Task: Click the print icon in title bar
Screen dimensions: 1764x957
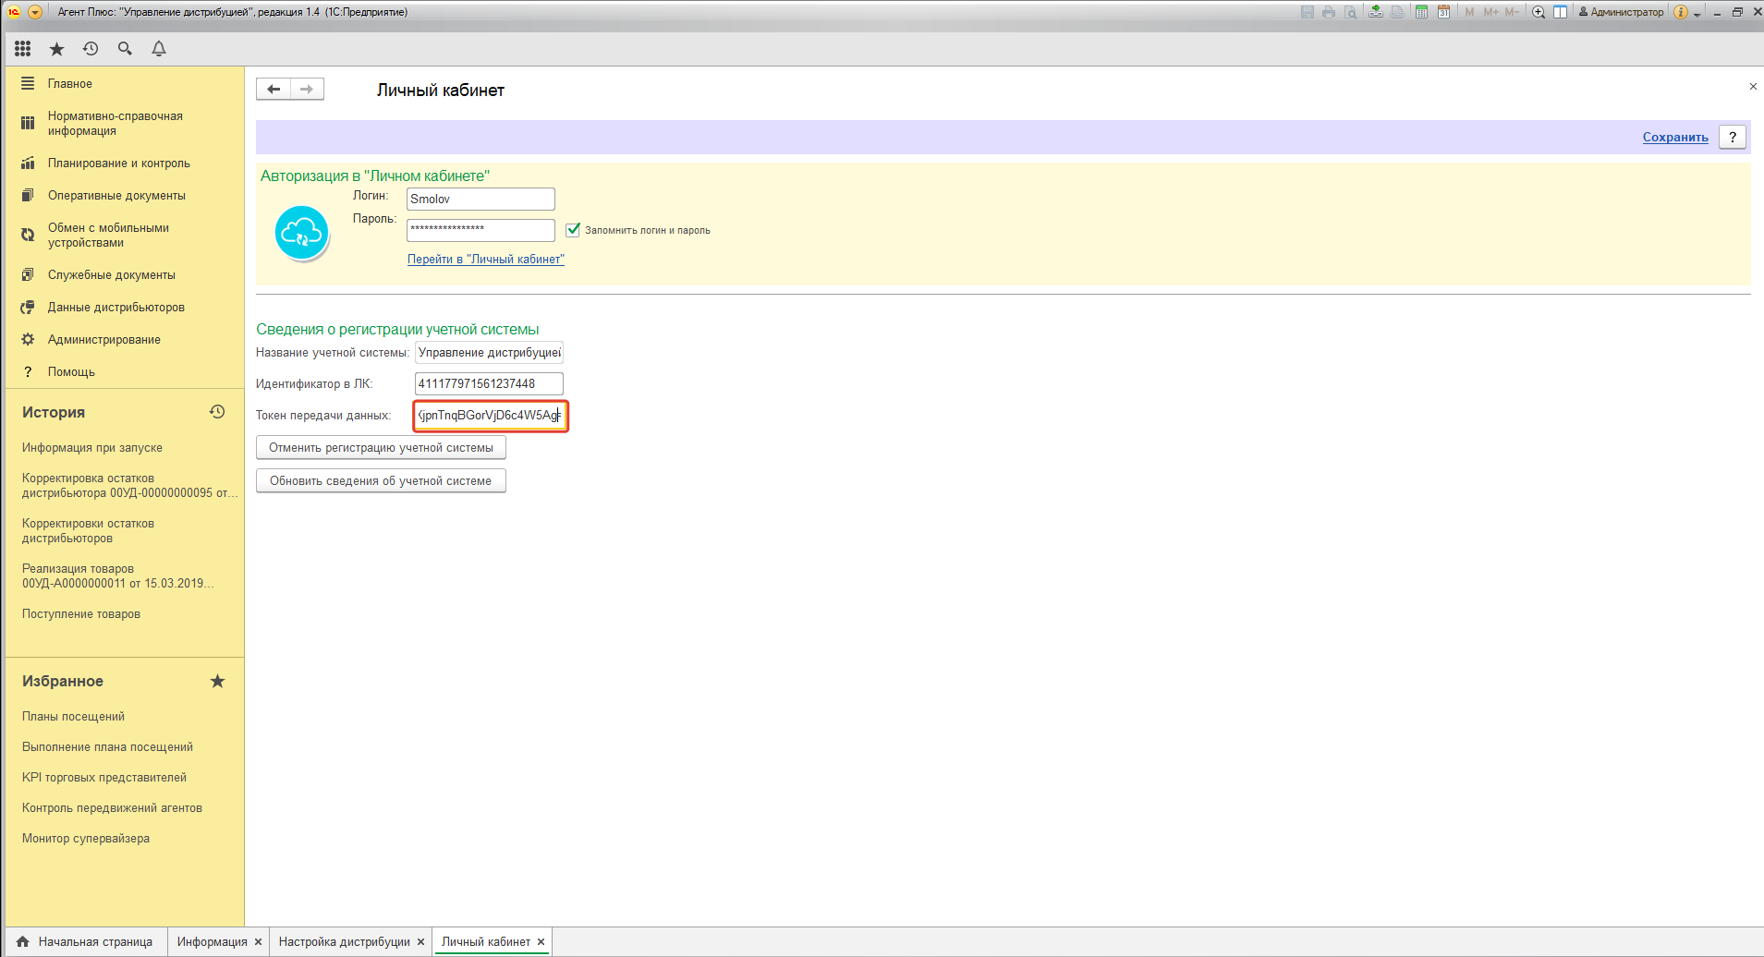Action: click(x=1329, y=12)
